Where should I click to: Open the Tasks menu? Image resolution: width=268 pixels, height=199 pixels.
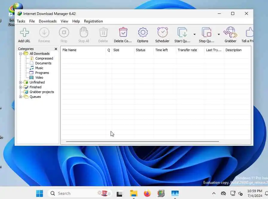pyautogui.click(x=21, y=21)
